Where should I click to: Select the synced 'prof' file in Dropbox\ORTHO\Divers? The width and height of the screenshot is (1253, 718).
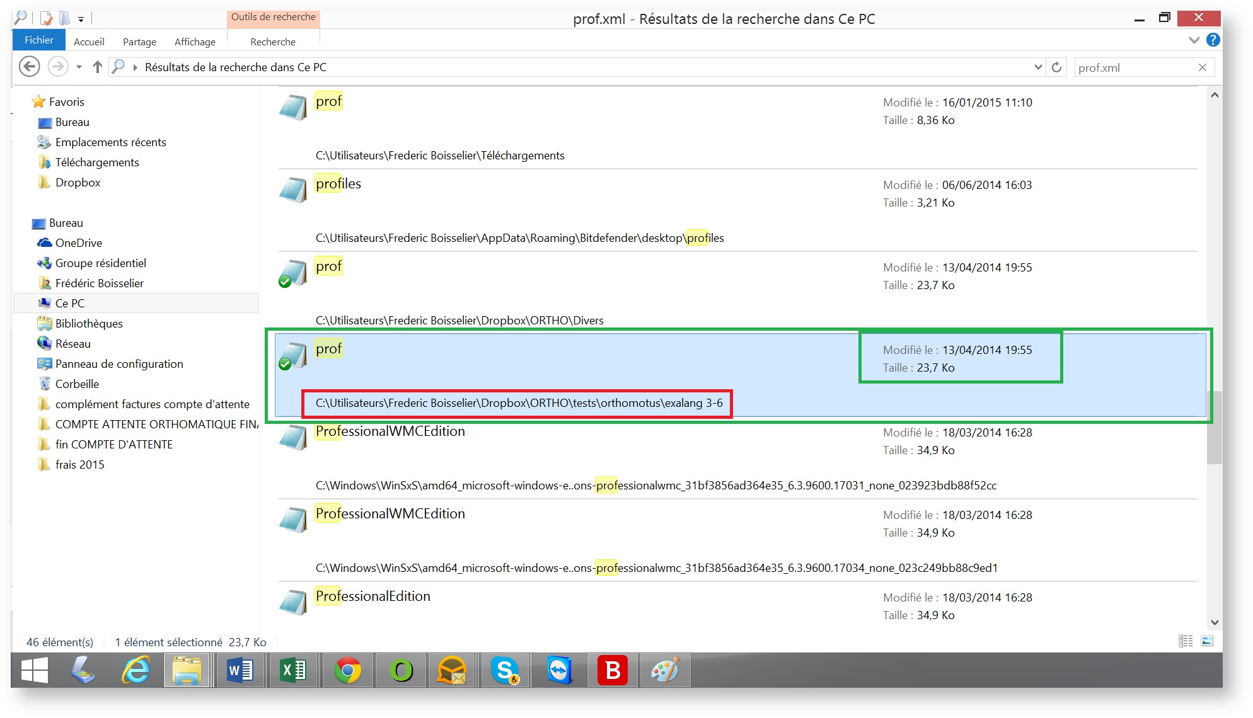click(x=328, y=266)
